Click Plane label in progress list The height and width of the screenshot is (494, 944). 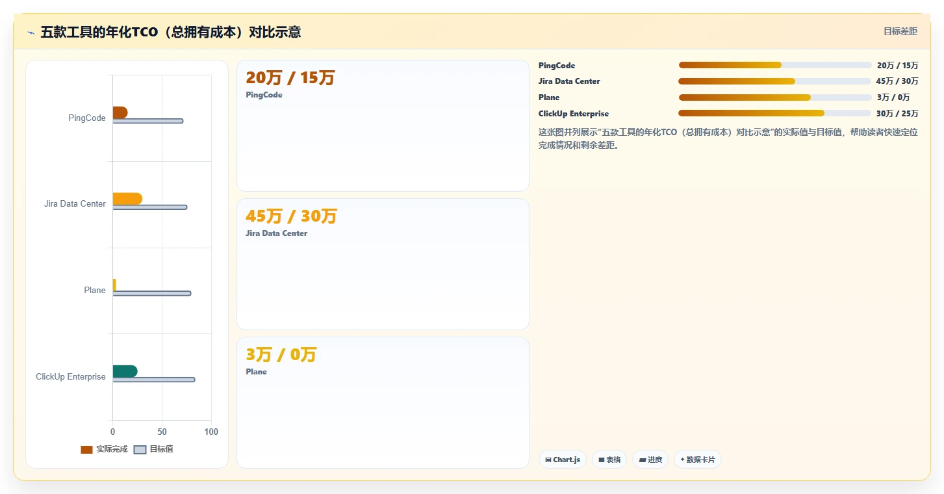[x=549, y=97]
